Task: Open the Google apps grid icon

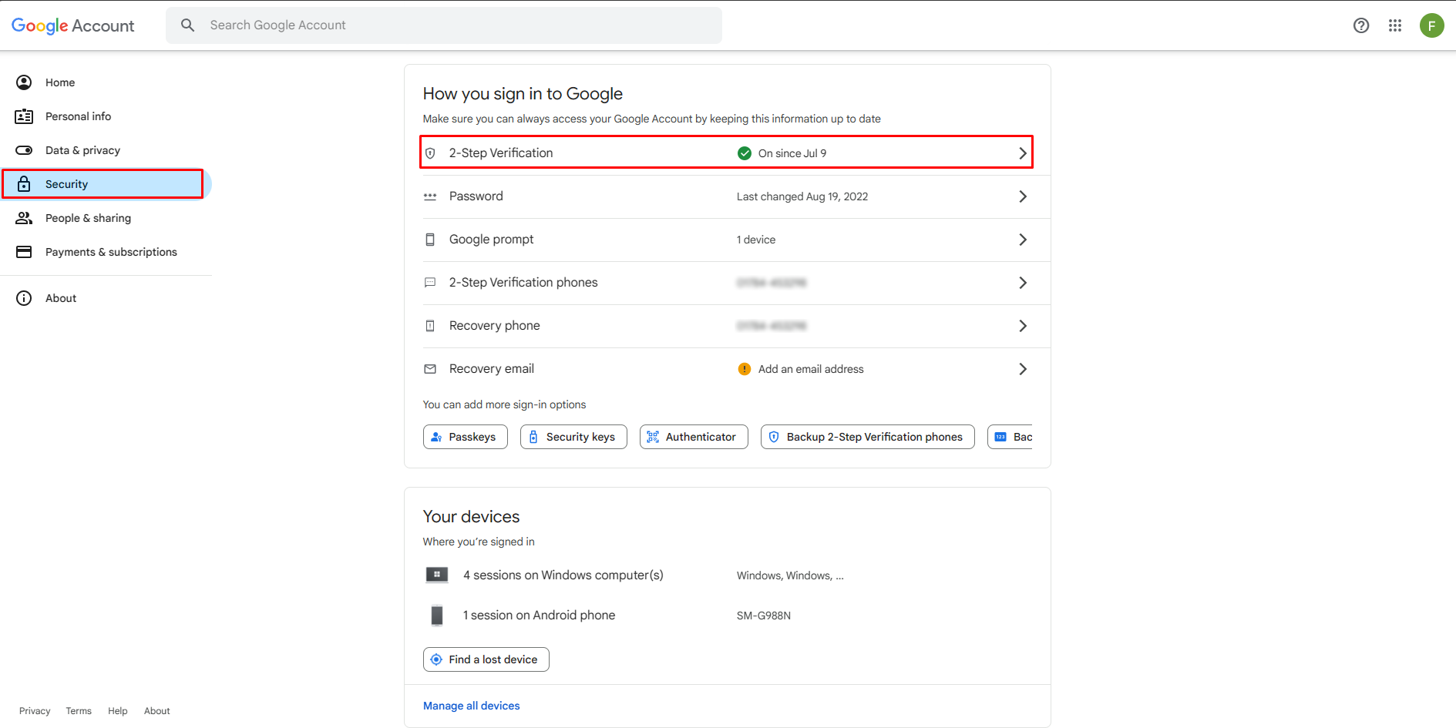Action: click(x=1395, y=25)
